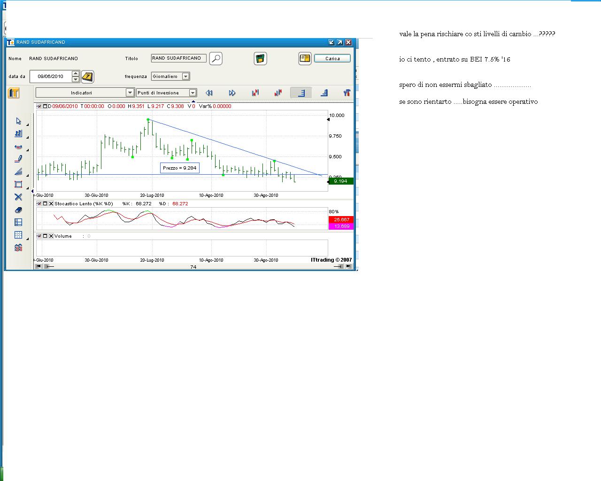The height and width of the screenshot is (481, 601).
Task: Expand the fan lines tool submenu triangle
Action: click(x=27, y=175)
